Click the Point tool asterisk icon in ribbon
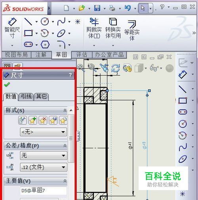The width and height of the screenshot is (198, 200). [78, 22]
